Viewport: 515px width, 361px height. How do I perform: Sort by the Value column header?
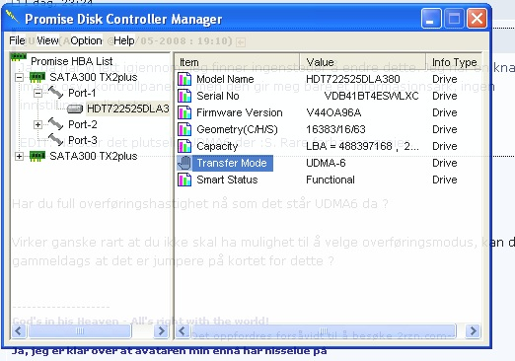363,62
